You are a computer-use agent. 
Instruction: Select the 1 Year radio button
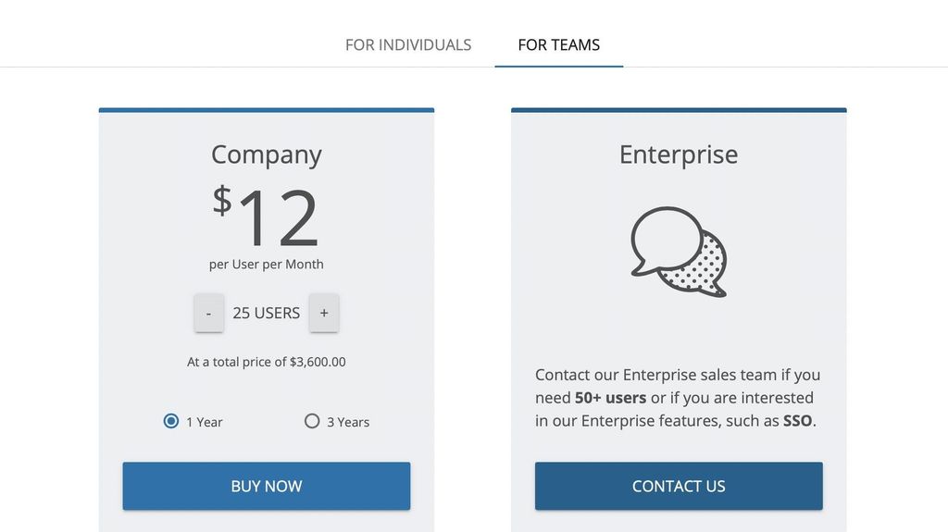(171, 421)
